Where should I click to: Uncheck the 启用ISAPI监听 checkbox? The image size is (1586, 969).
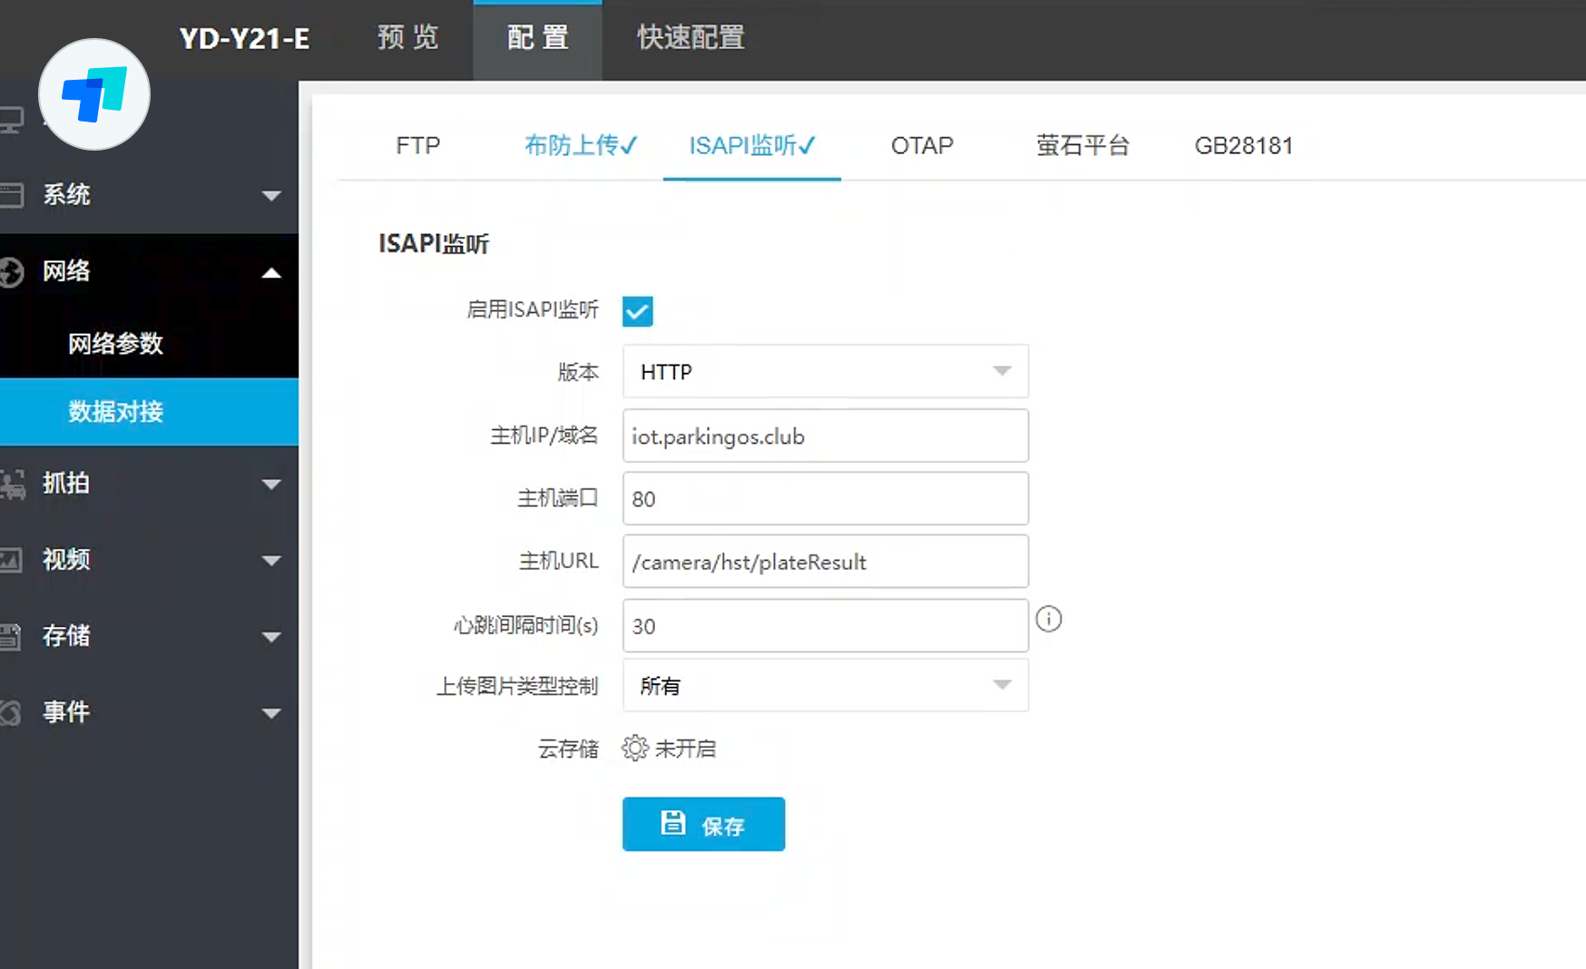[638, 311]
